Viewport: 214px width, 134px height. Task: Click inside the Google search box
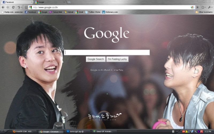click(x=107, y=53)
